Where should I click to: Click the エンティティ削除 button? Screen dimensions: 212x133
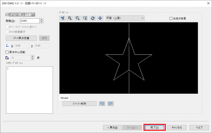[80, 104]
